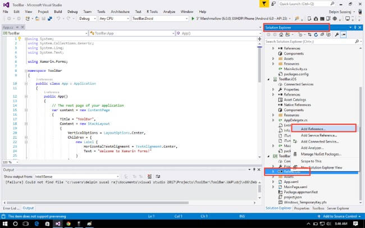Click the Windows Start button
The width and height of the screenshot is (365, 228).
pos(6,224)
